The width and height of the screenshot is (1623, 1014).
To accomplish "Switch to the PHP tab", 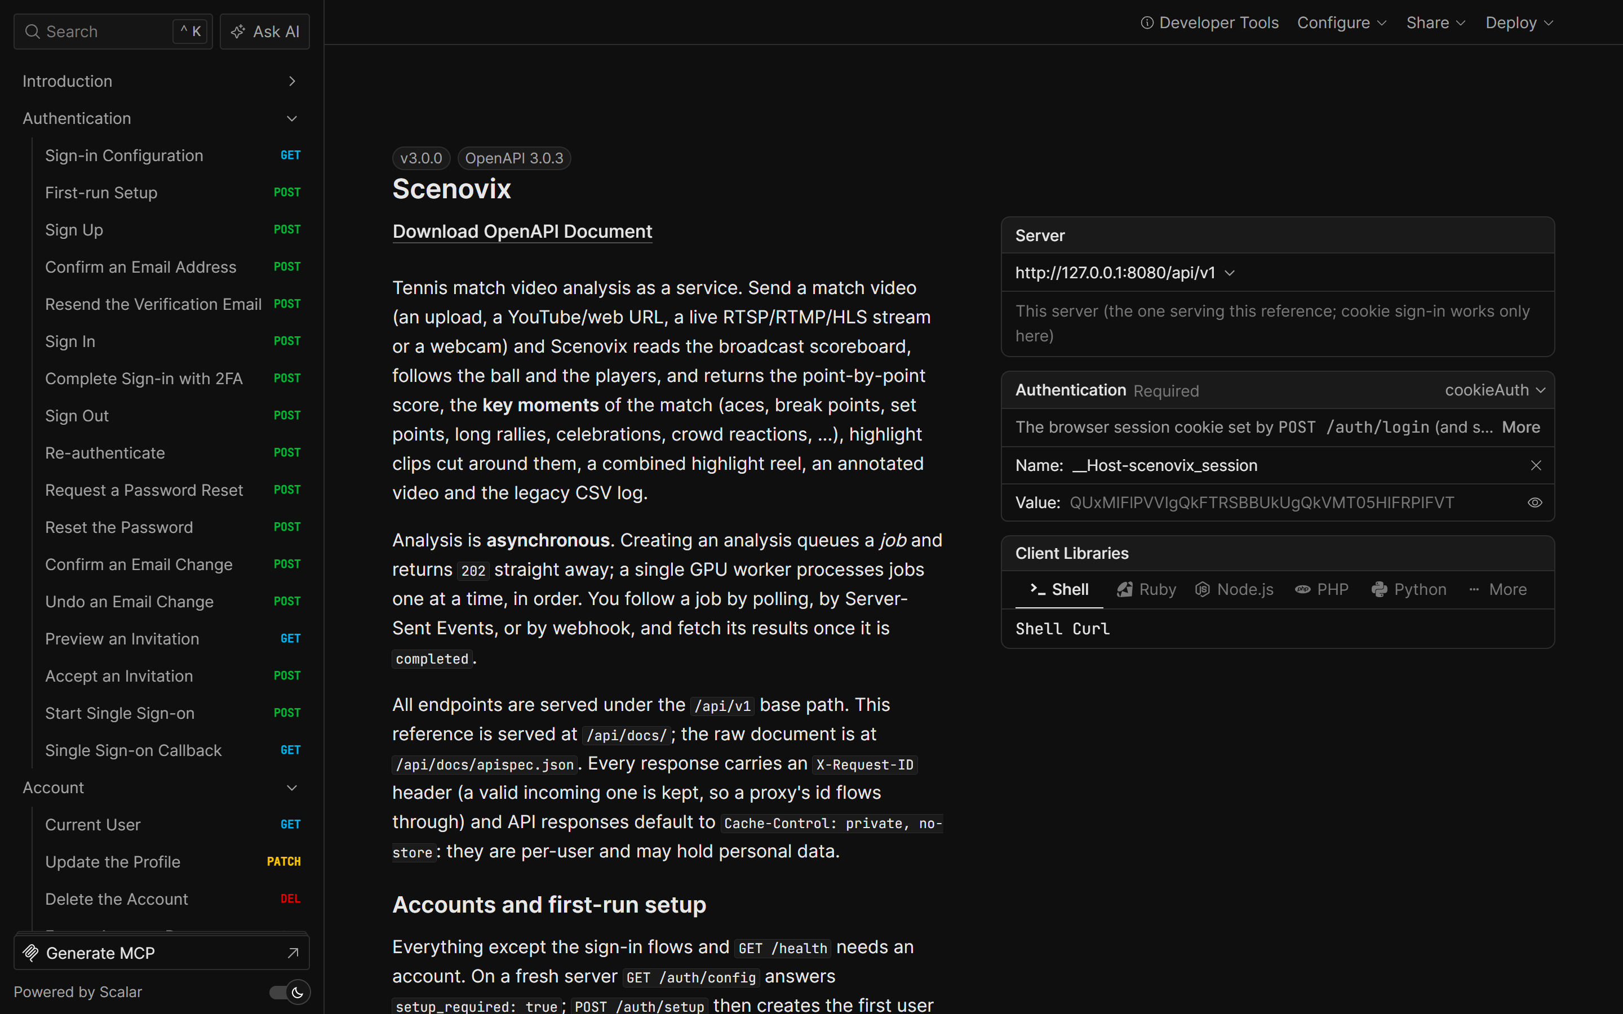I will 1321,589.
